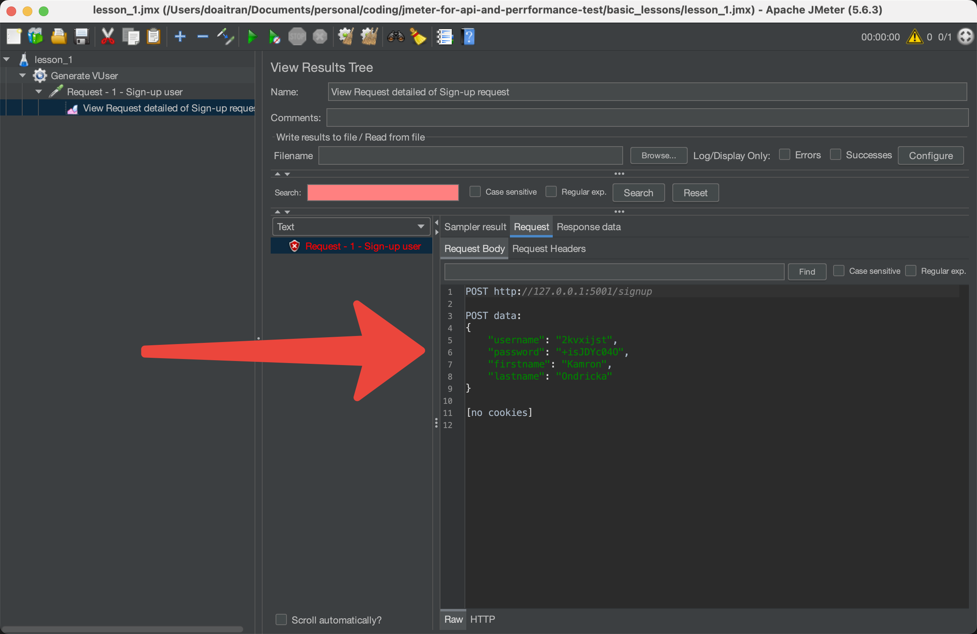Click the Cut scissors icon

pyautogui.click(x=107, y=36)
